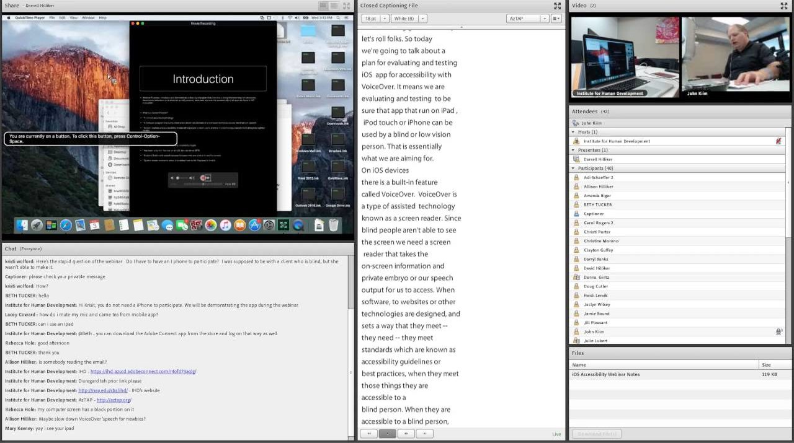Viewport: 794px width, 443px height.
Task: Open the 18 pt font size dropdown
Action: tap(374, 19)
